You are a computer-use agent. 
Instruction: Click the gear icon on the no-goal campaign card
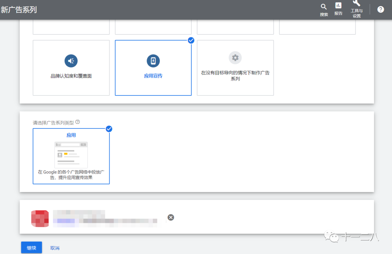pyautogui.click(x=235, y=57)
